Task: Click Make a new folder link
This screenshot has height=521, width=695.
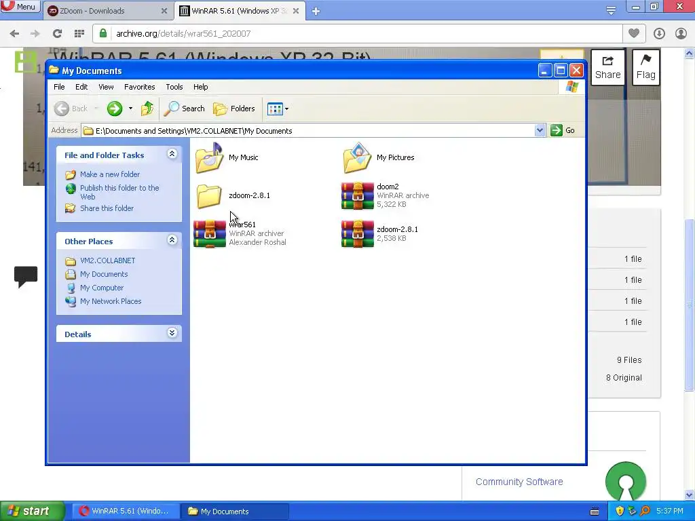Action: click(x=110, y=174)
